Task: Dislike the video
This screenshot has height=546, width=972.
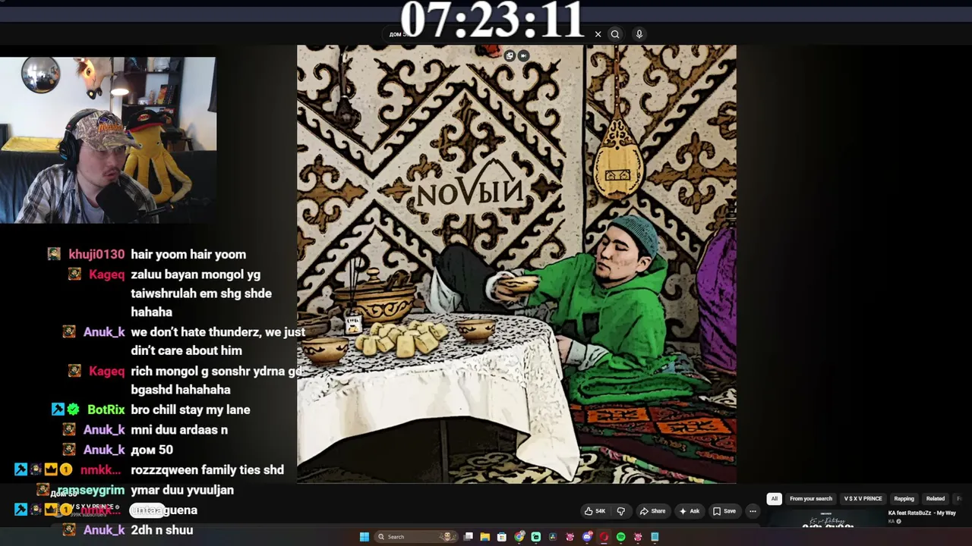Action: pos(620,511)
